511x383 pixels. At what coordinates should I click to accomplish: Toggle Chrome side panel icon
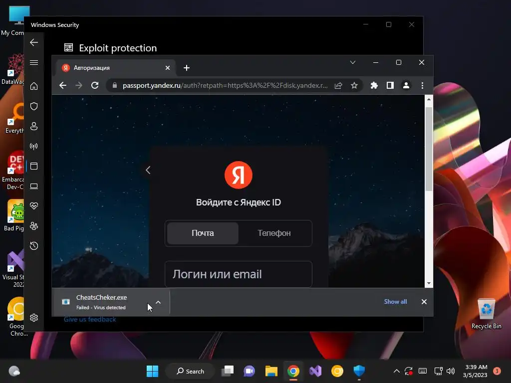pos(390,85)
